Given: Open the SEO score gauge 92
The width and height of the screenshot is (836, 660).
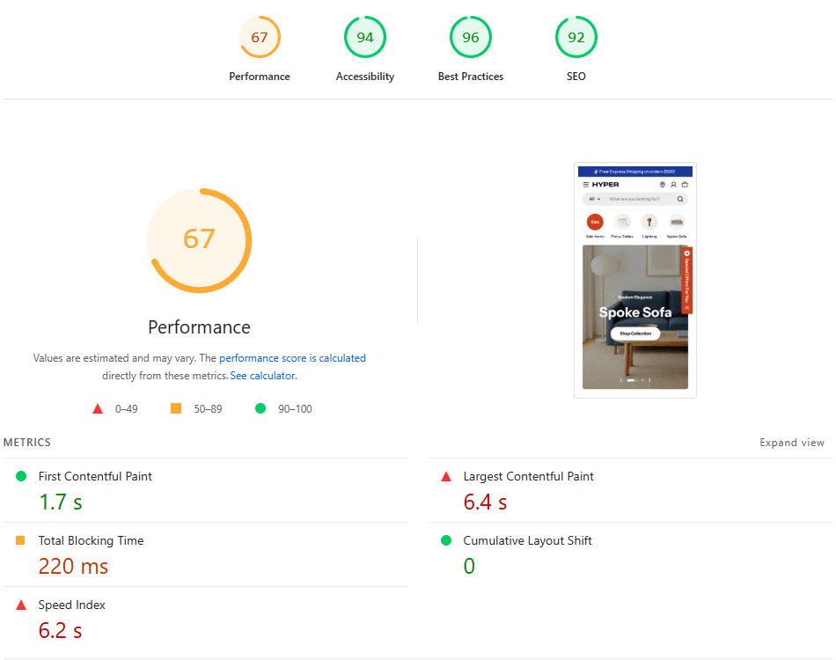Looking at the screenshot, I should 576,38.
